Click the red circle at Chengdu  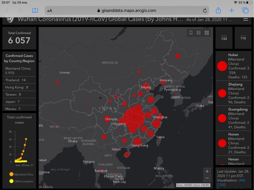point(107,119)
